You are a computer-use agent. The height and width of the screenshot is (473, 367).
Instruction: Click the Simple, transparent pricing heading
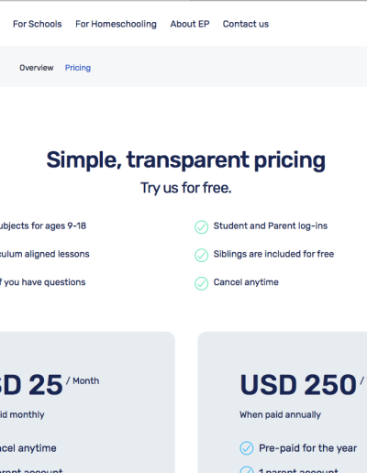[x=186, y=160]
